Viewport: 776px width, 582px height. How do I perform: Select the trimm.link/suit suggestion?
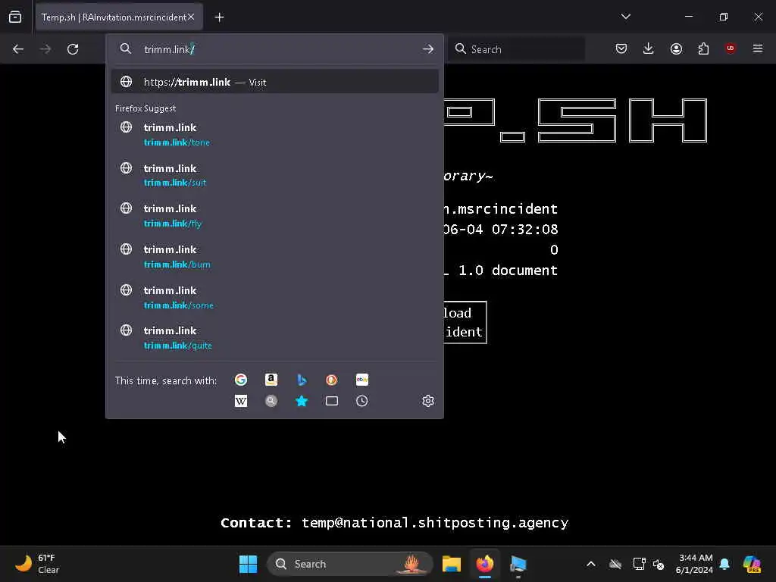[274, 175]
